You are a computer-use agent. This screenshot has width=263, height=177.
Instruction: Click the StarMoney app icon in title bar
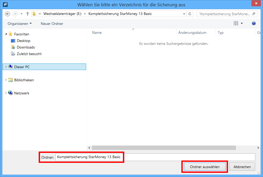[5, 4]
